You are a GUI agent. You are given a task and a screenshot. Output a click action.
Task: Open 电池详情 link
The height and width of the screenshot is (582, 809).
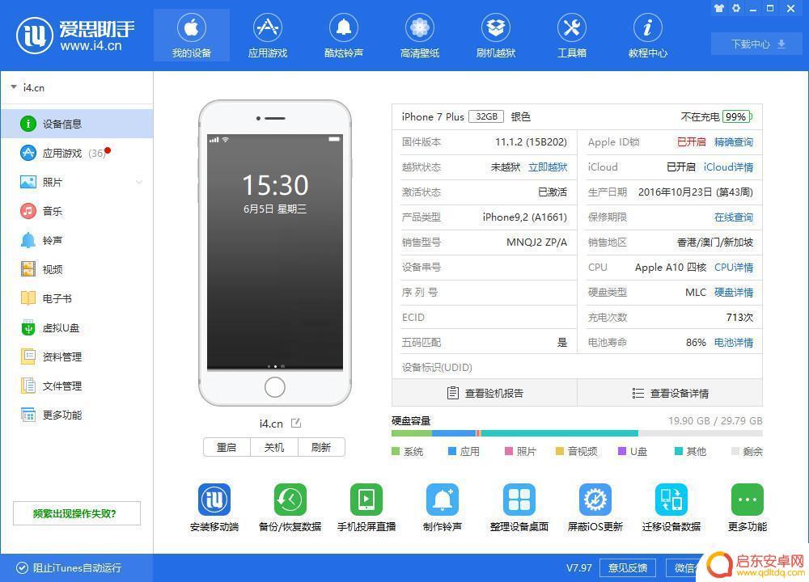pos(733,342)
